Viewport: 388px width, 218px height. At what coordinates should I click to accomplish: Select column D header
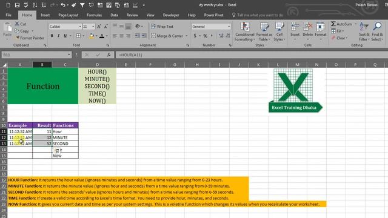click(97, 65)
